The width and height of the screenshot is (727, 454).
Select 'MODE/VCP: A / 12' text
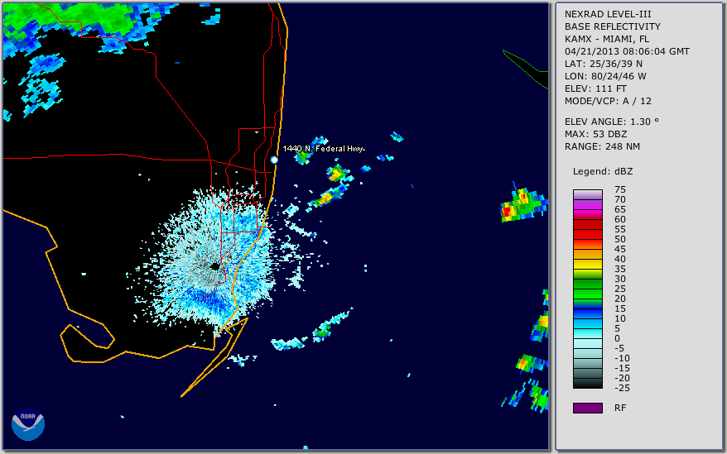click(x=608, y=101)
